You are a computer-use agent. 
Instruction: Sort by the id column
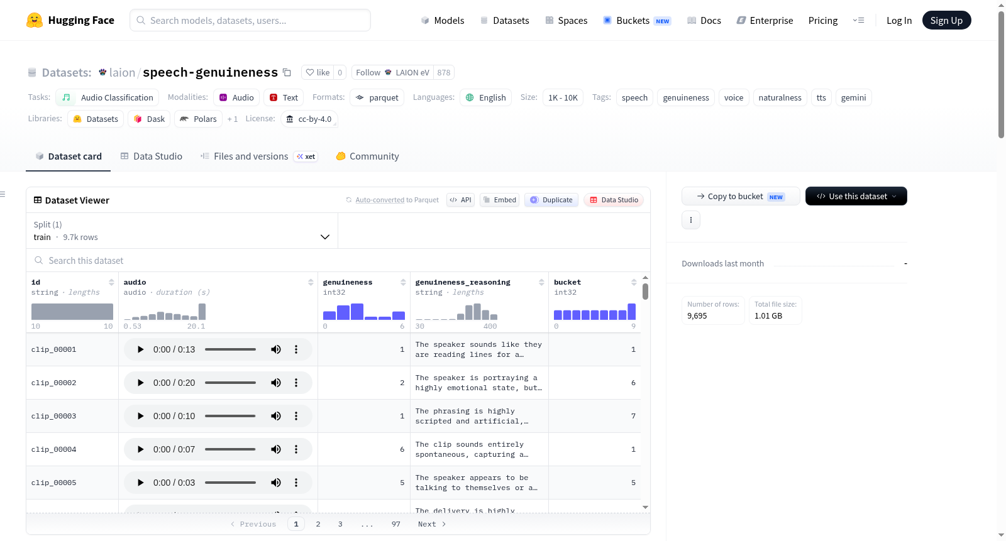[111, 283]
